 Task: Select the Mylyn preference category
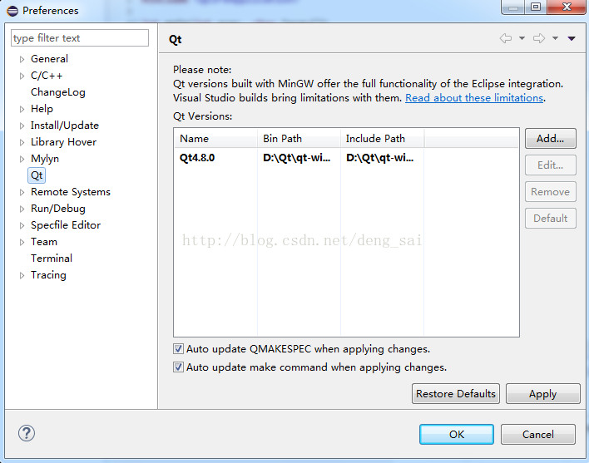point(45,159)
